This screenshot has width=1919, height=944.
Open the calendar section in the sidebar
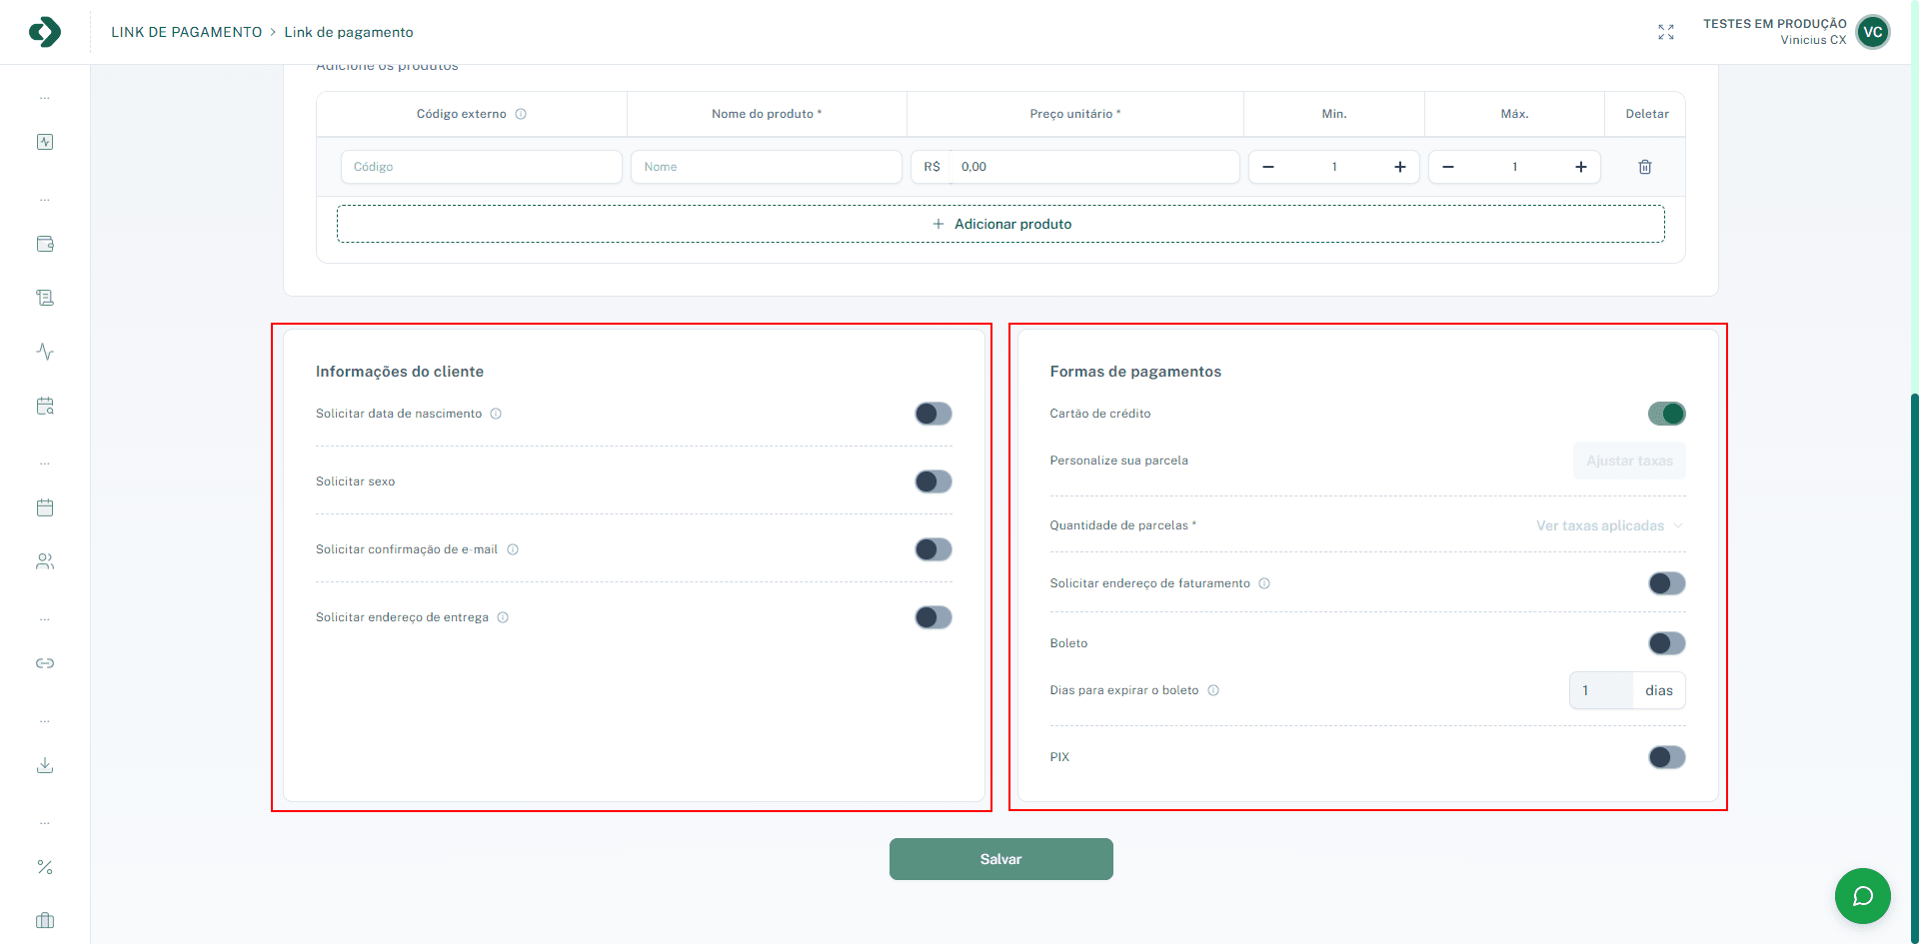click(x=45, y=506)
